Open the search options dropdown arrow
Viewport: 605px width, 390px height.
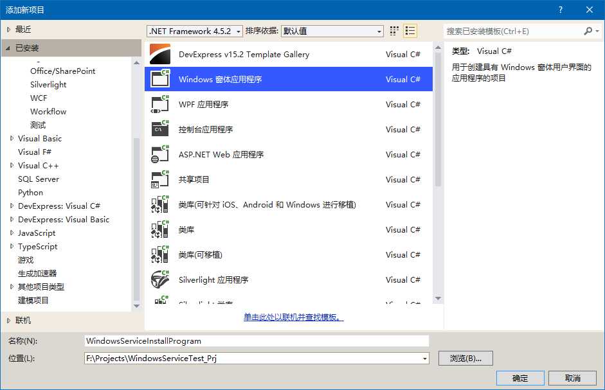pos(597,31)
